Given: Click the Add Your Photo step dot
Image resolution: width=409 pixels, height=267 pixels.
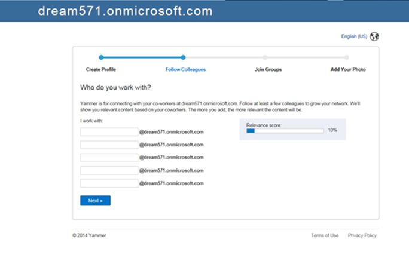Looking at the screenshot, I should tap(347, 57).
